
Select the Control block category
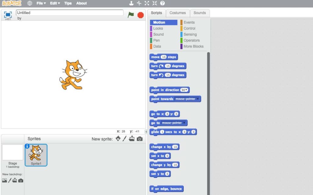click(x=190, y=28)
